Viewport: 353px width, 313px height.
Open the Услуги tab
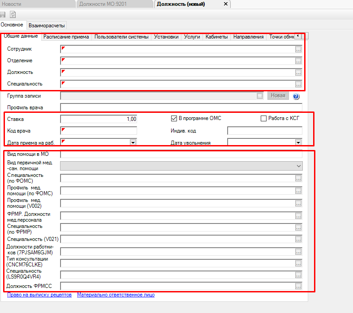coord(192,37)
